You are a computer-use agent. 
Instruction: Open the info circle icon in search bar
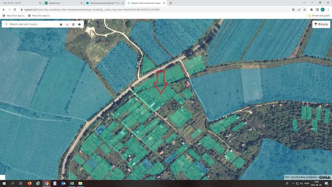(x=80, y=24)
